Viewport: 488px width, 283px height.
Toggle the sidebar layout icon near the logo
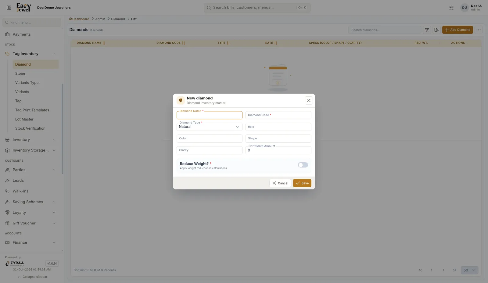[9, 8]
